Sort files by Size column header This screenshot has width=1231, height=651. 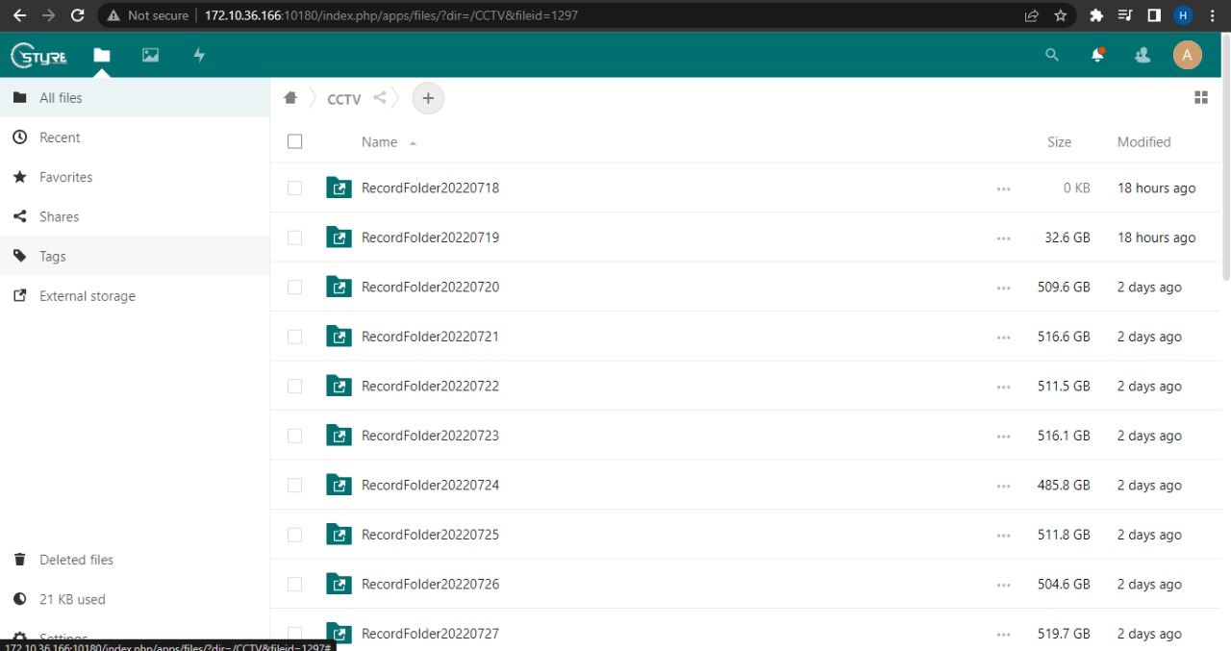[x=1059, y=142]
